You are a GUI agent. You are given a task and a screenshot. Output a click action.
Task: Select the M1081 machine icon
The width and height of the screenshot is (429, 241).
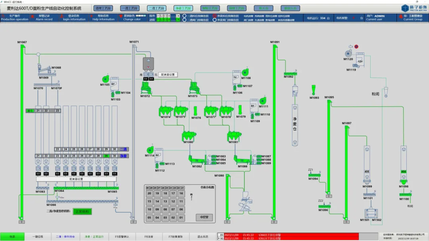coord(234,136)
